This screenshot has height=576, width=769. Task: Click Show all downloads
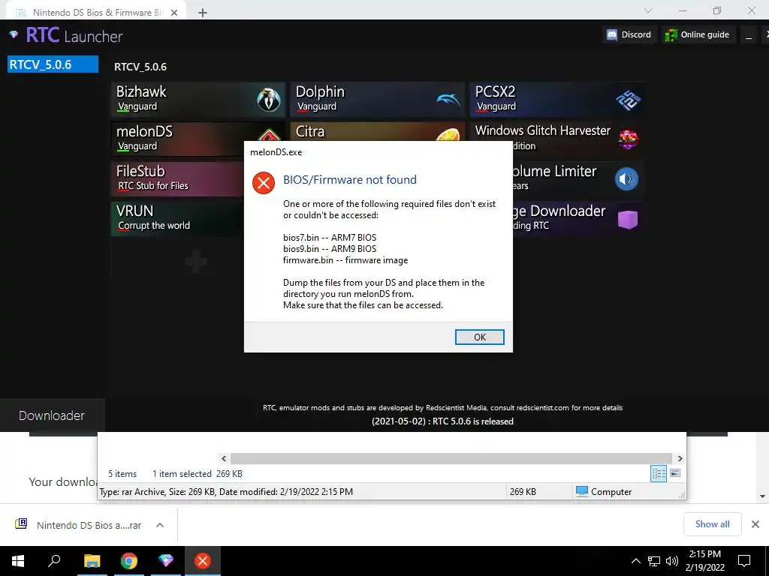(x=712, y=524)
